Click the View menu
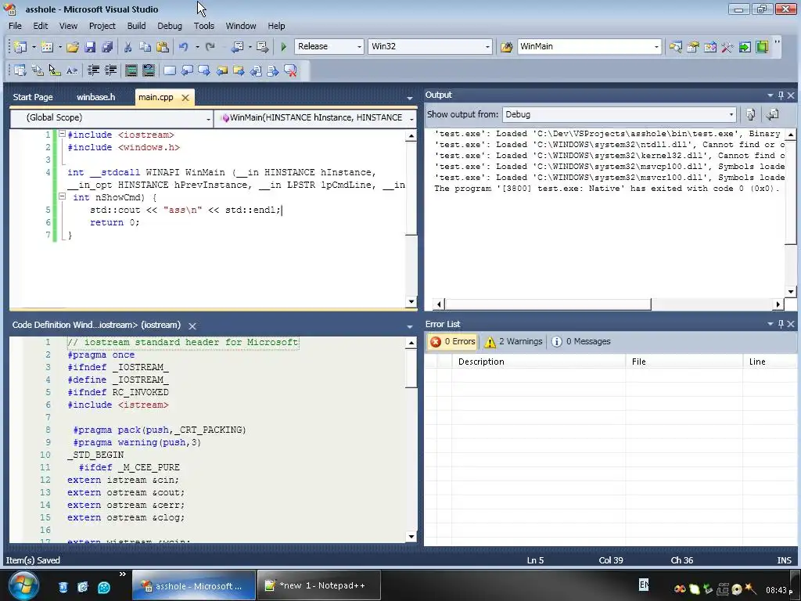Viewport: 801px width, 601px height. click(x=69, y=26)
